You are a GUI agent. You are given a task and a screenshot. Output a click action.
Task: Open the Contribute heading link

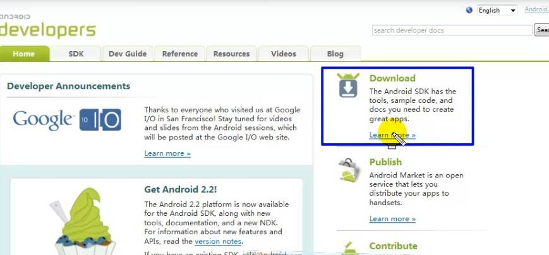pyautogui.click(x=393, y=246)
